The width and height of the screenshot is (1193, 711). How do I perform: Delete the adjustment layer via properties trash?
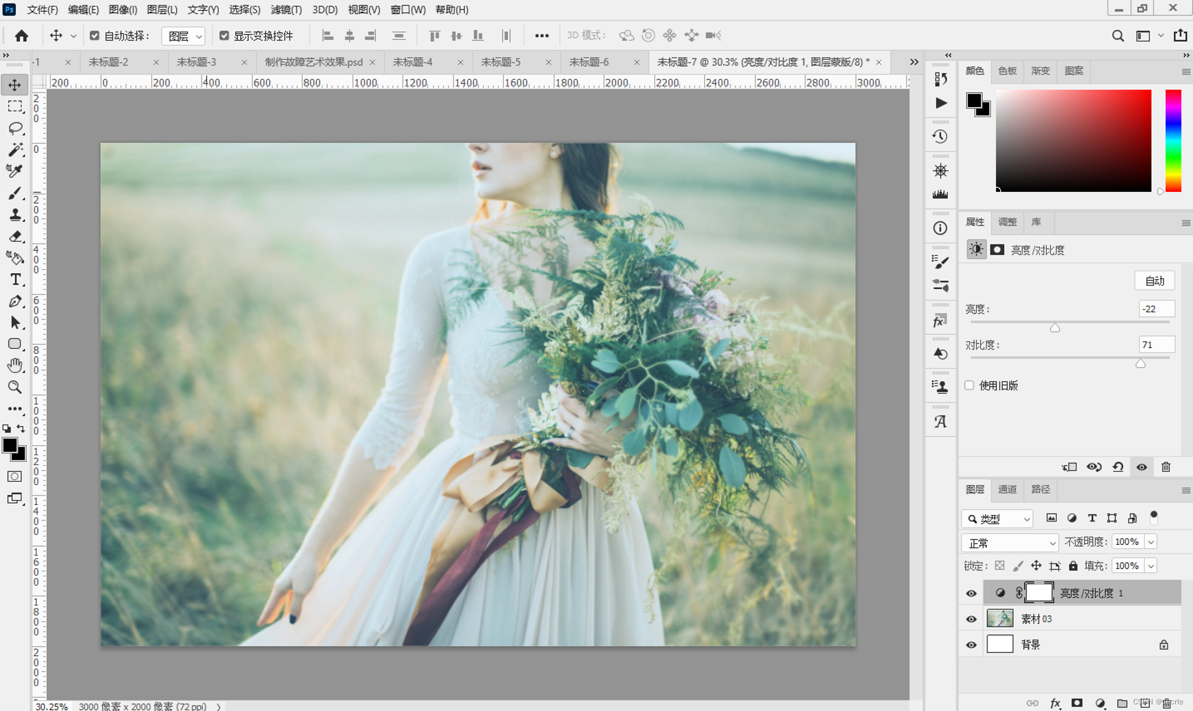point(1166,467)
